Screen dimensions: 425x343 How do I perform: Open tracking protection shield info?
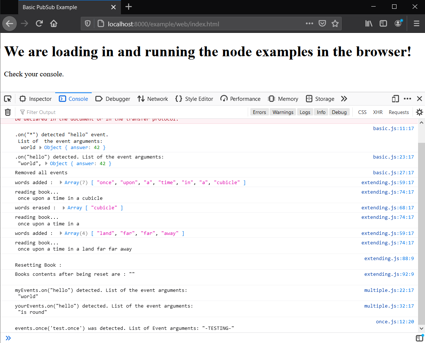88,24
